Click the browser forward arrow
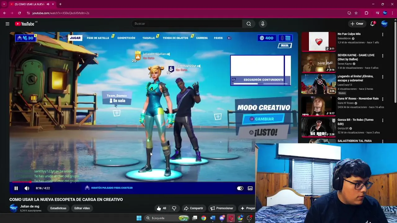Screen dimensions: 397x223 (12, 13)
